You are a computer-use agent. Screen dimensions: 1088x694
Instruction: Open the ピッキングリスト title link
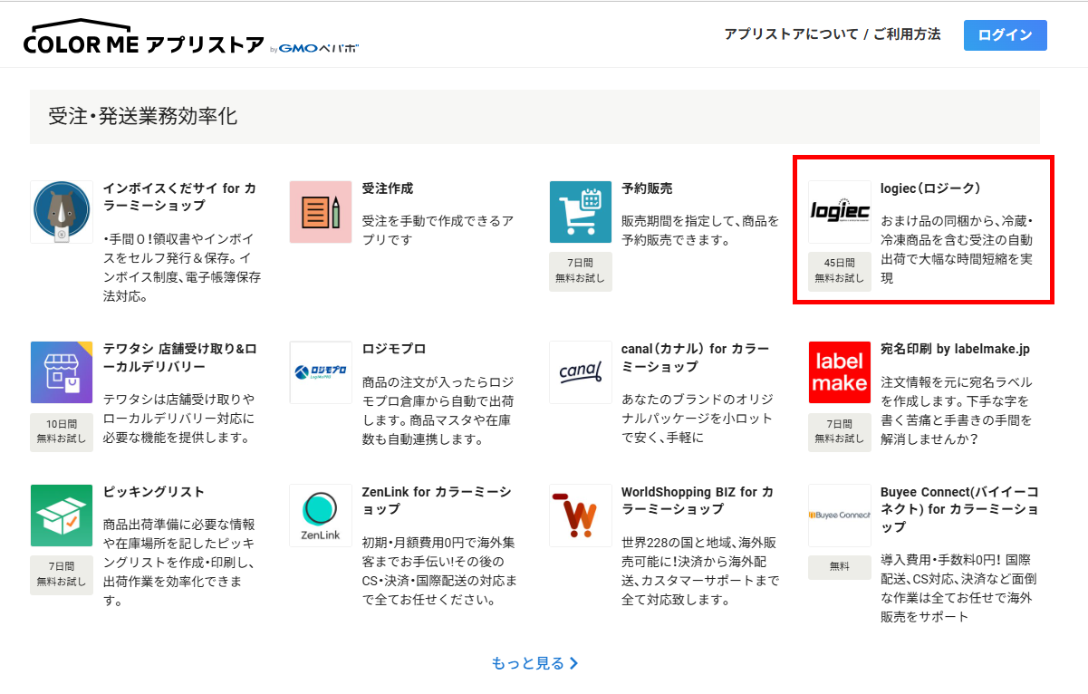[154, 492]
